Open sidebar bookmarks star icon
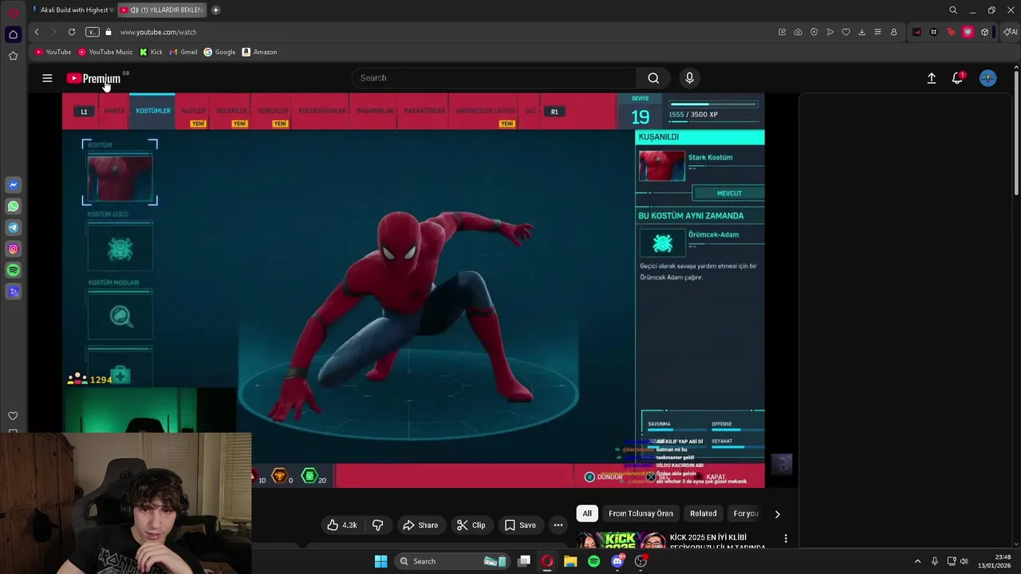The height and width of the screenshot is (574, 1021). (13, 56)
